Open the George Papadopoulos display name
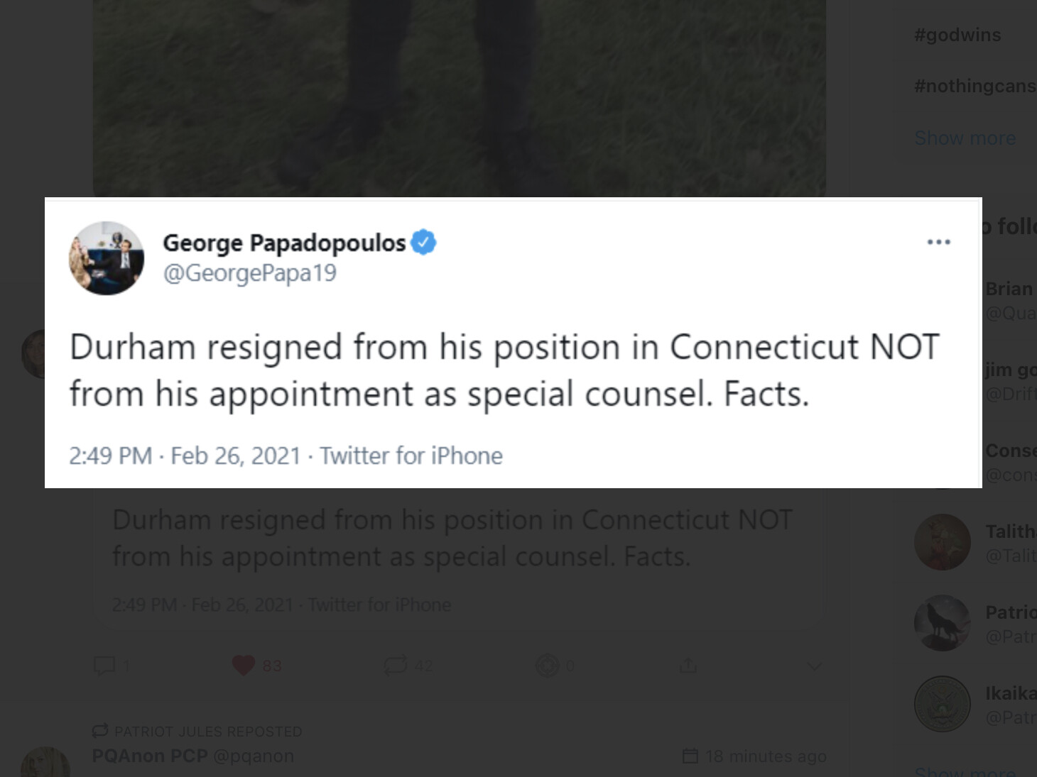The width and height of the screenshot is (1037, 777). (284, 243)
